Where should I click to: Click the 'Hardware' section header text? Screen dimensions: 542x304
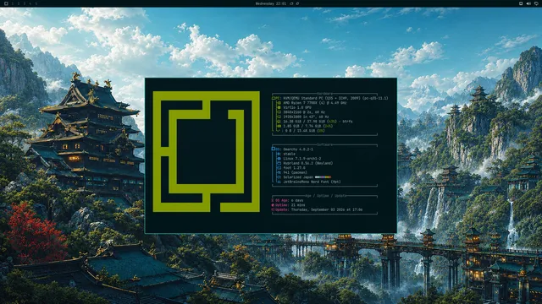tap(324, 94)
